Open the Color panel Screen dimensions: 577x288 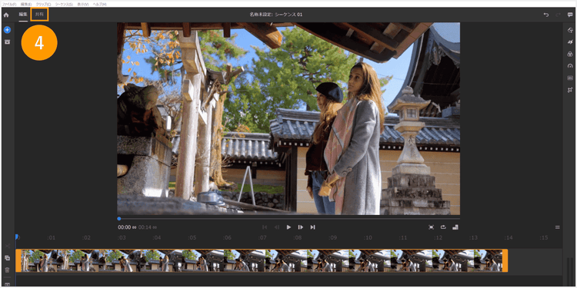coord(570,54)
